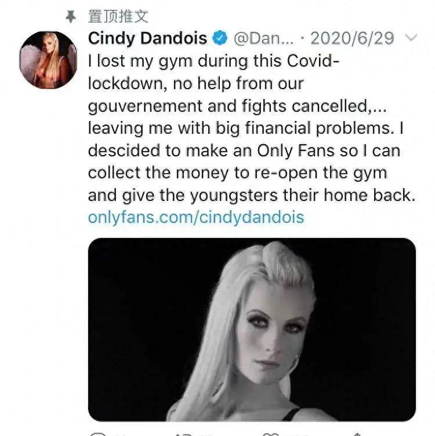Click the 置顶推文 pinned label
The image size is (435, 436).
click(118, 16)
